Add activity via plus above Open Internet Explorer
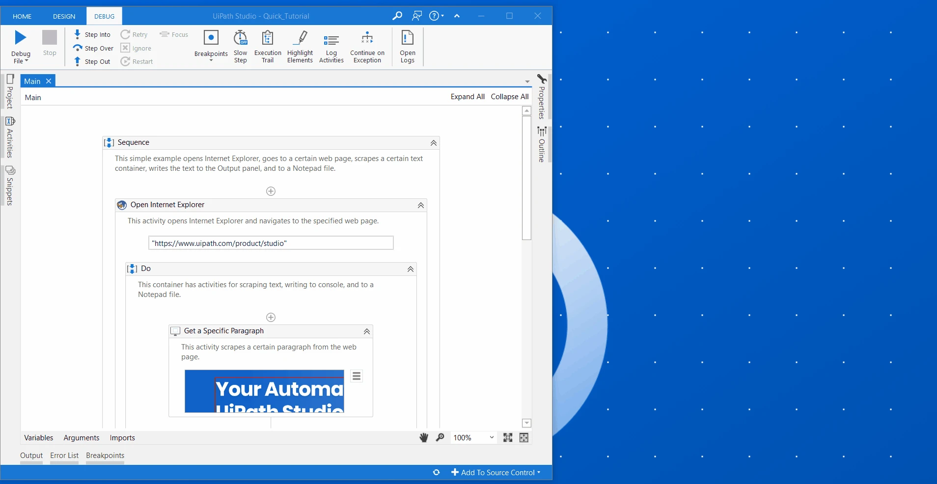This screenshot has width=937, height=484. pyautogui.click(x=271, y=191)
